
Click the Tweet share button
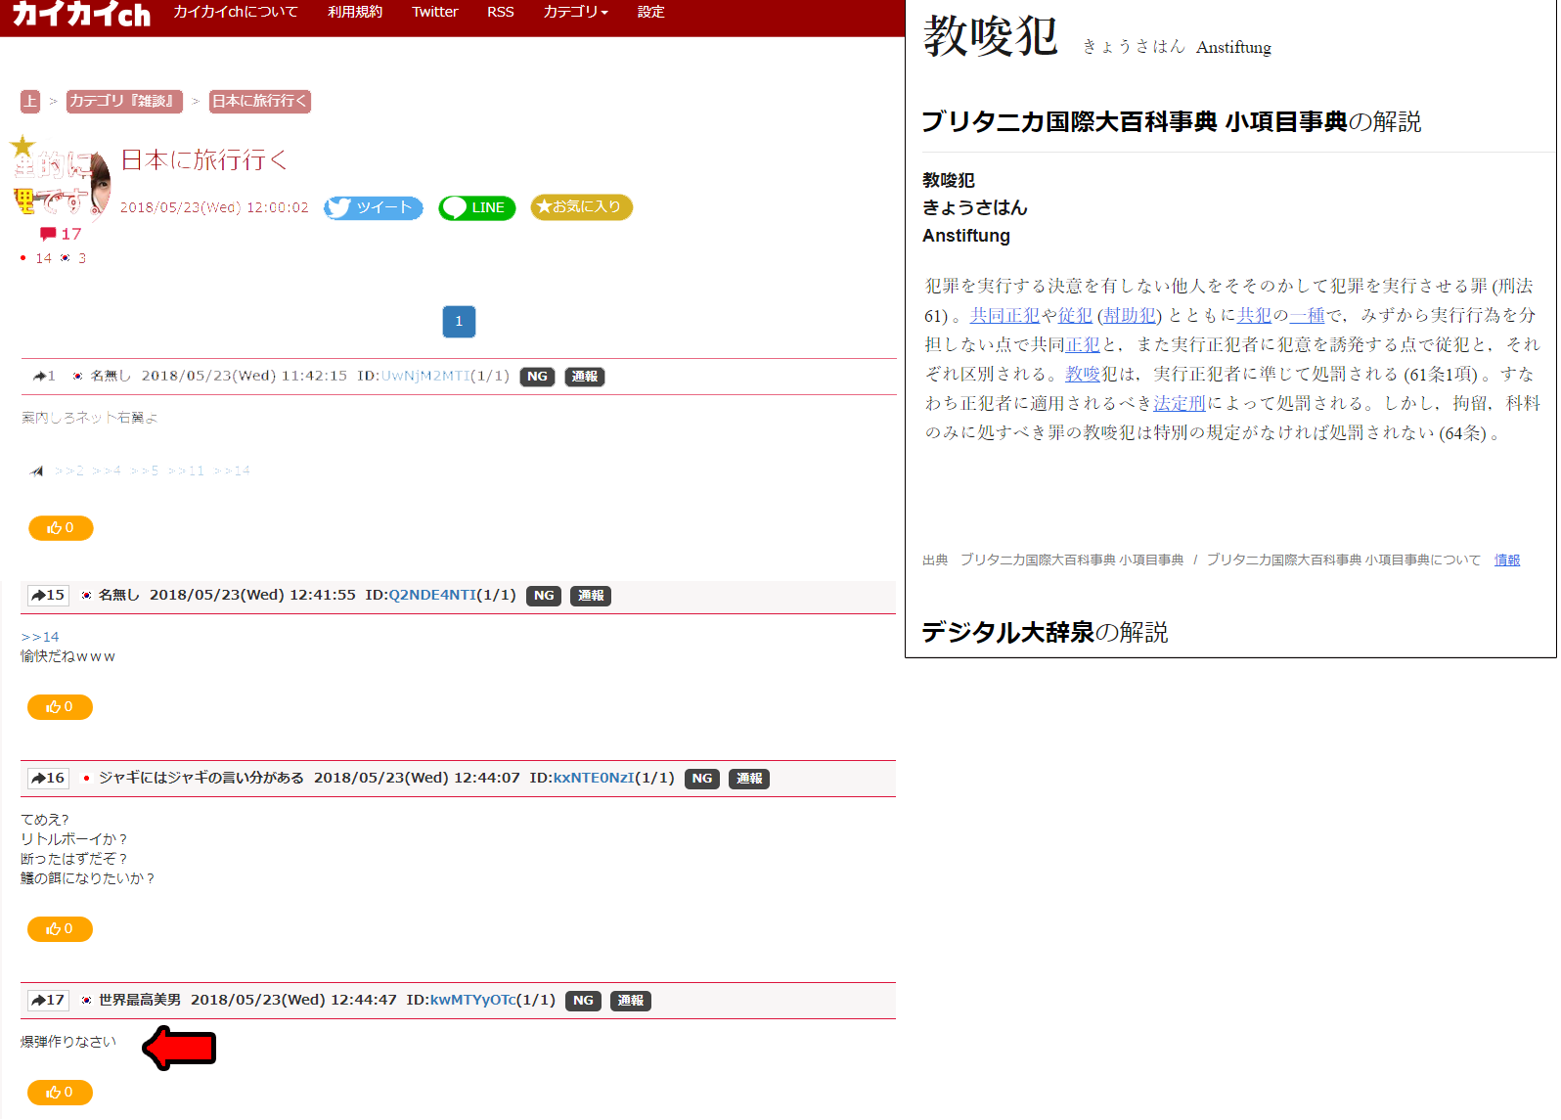(x=374, y=207)
